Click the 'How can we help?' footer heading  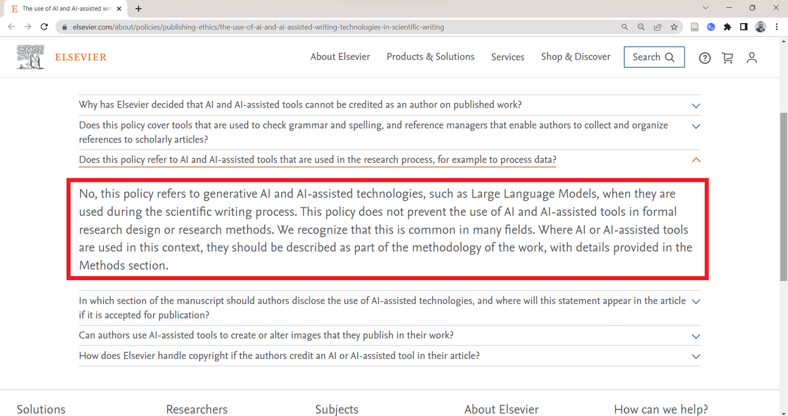(661, 409)
